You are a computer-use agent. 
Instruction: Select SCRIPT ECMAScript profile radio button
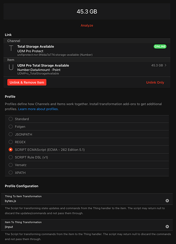(x=11, y=149)
